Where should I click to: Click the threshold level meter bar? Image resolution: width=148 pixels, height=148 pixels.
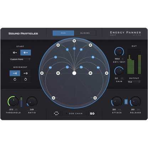pyautogui.click(x=21, y=102)
